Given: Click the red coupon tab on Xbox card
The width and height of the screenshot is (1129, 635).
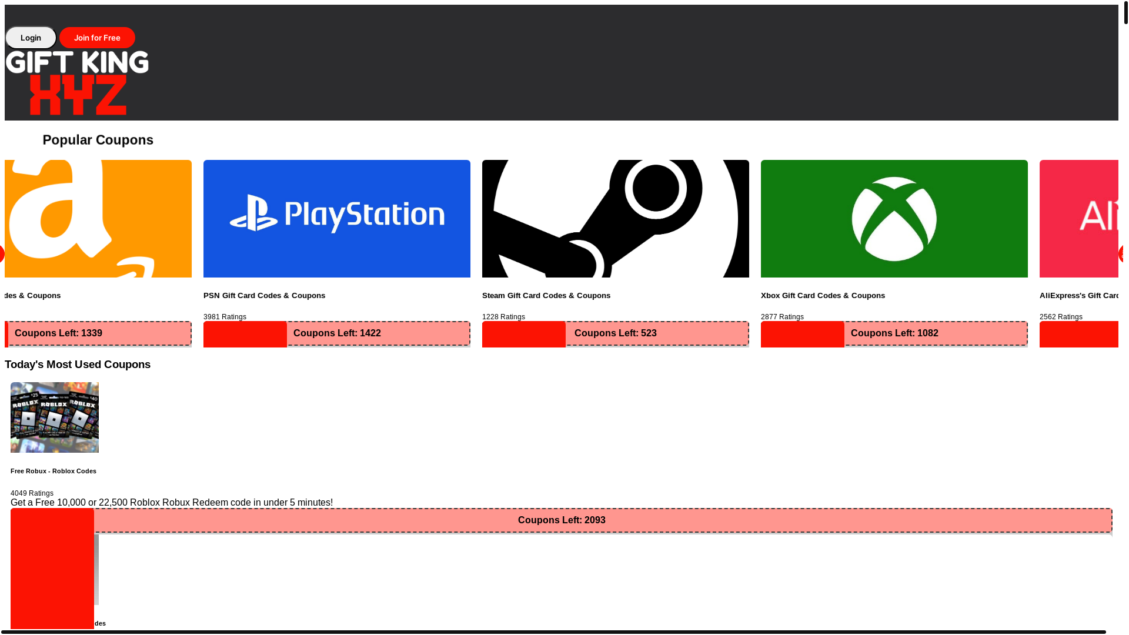Looking at the screenshot, I should (803, 334).
